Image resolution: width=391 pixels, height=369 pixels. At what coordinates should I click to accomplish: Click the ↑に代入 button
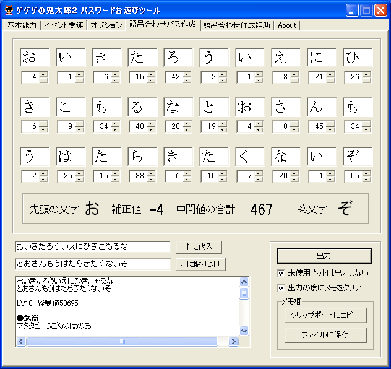click(x=199, y=247)
